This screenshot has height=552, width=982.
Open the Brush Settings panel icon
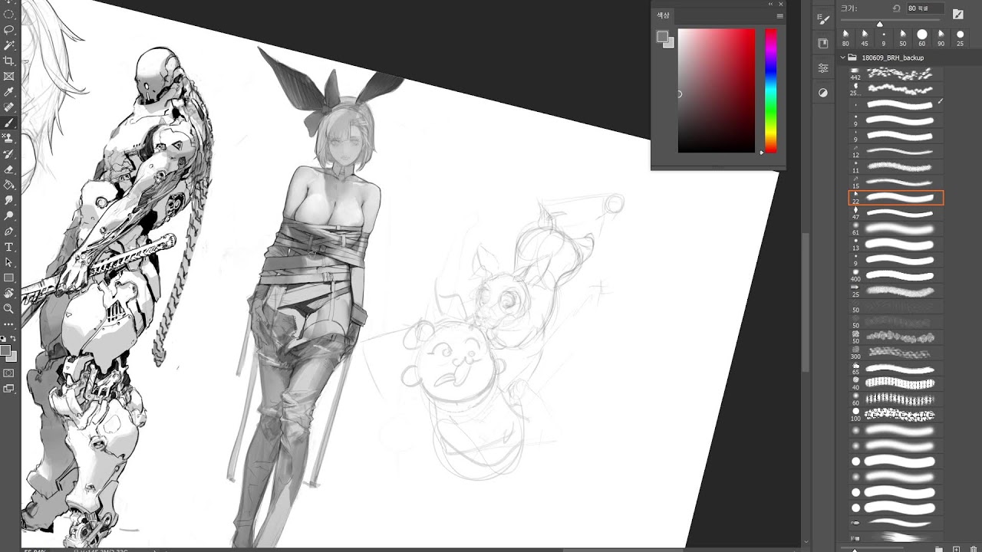click(823, 20)
